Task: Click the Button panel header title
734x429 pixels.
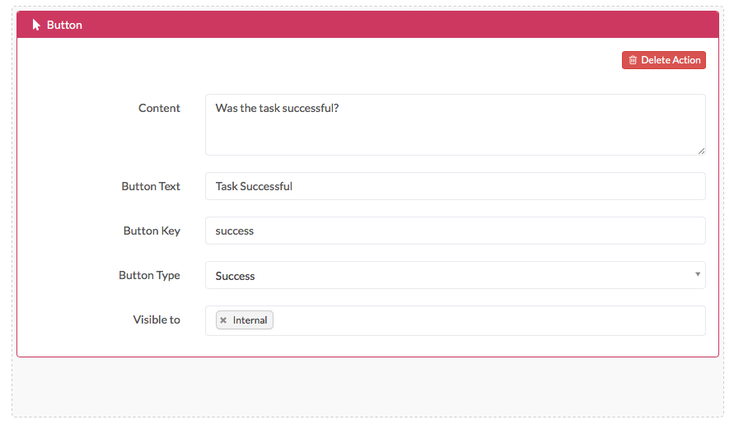Action: [64, 25]
